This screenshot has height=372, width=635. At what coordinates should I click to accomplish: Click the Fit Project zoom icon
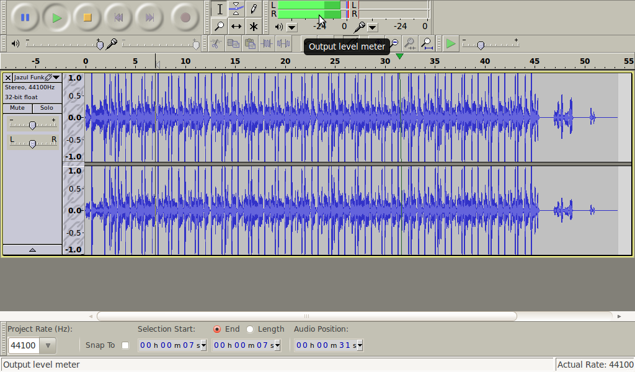point(427,43)
